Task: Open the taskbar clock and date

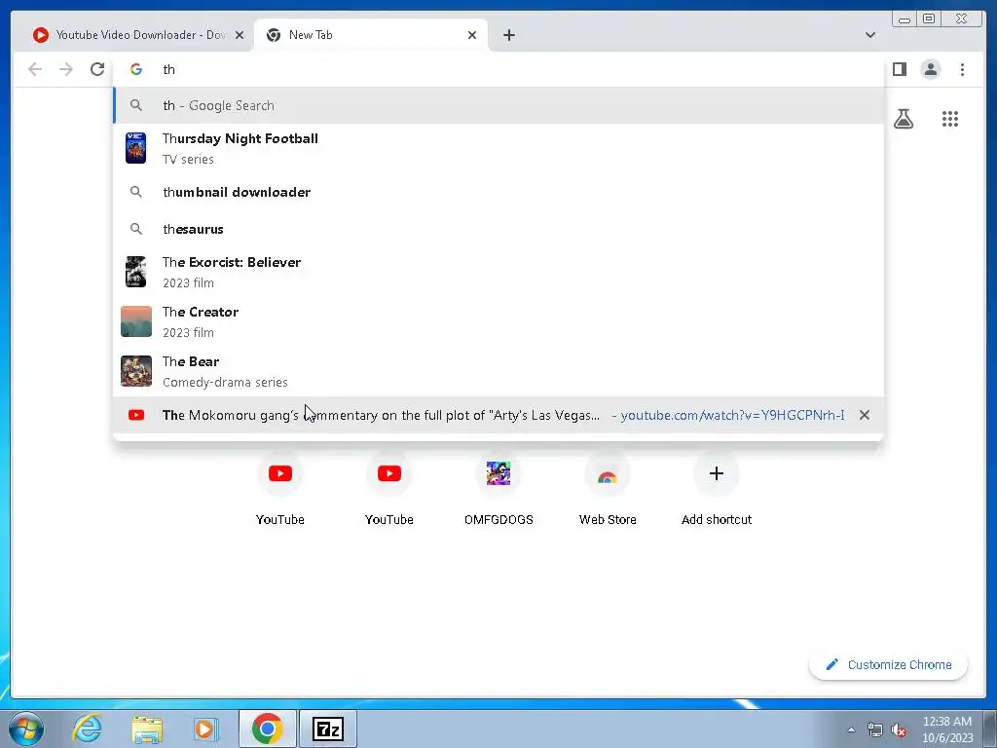Action: click(x=947, y=729)
